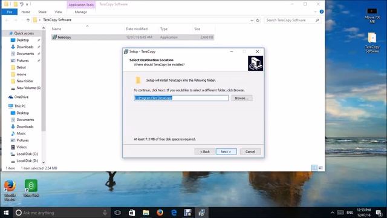Open pinned Desktop under Quick access

[x=23, y=40]
